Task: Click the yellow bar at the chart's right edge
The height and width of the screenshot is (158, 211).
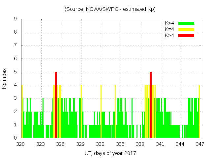Action: [199, 111]
